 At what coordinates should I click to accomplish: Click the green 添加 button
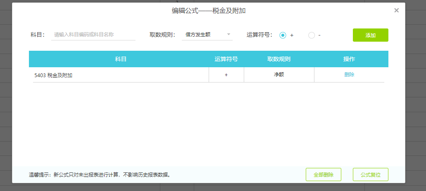point(370,35)
